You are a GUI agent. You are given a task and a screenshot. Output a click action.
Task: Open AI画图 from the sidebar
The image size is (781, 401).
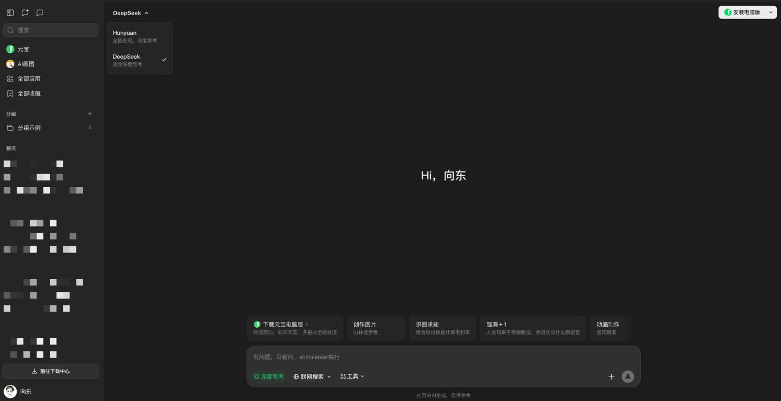pos(26,64)
